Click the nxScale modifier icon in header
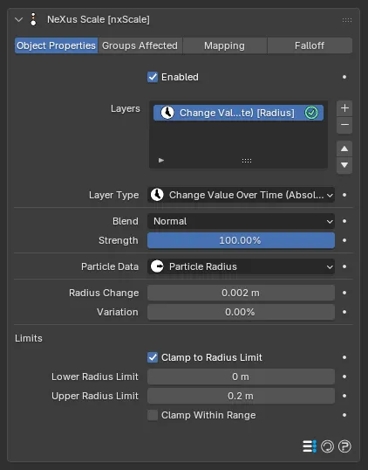Viewport: 368px width, 470px height. point(33,19)
